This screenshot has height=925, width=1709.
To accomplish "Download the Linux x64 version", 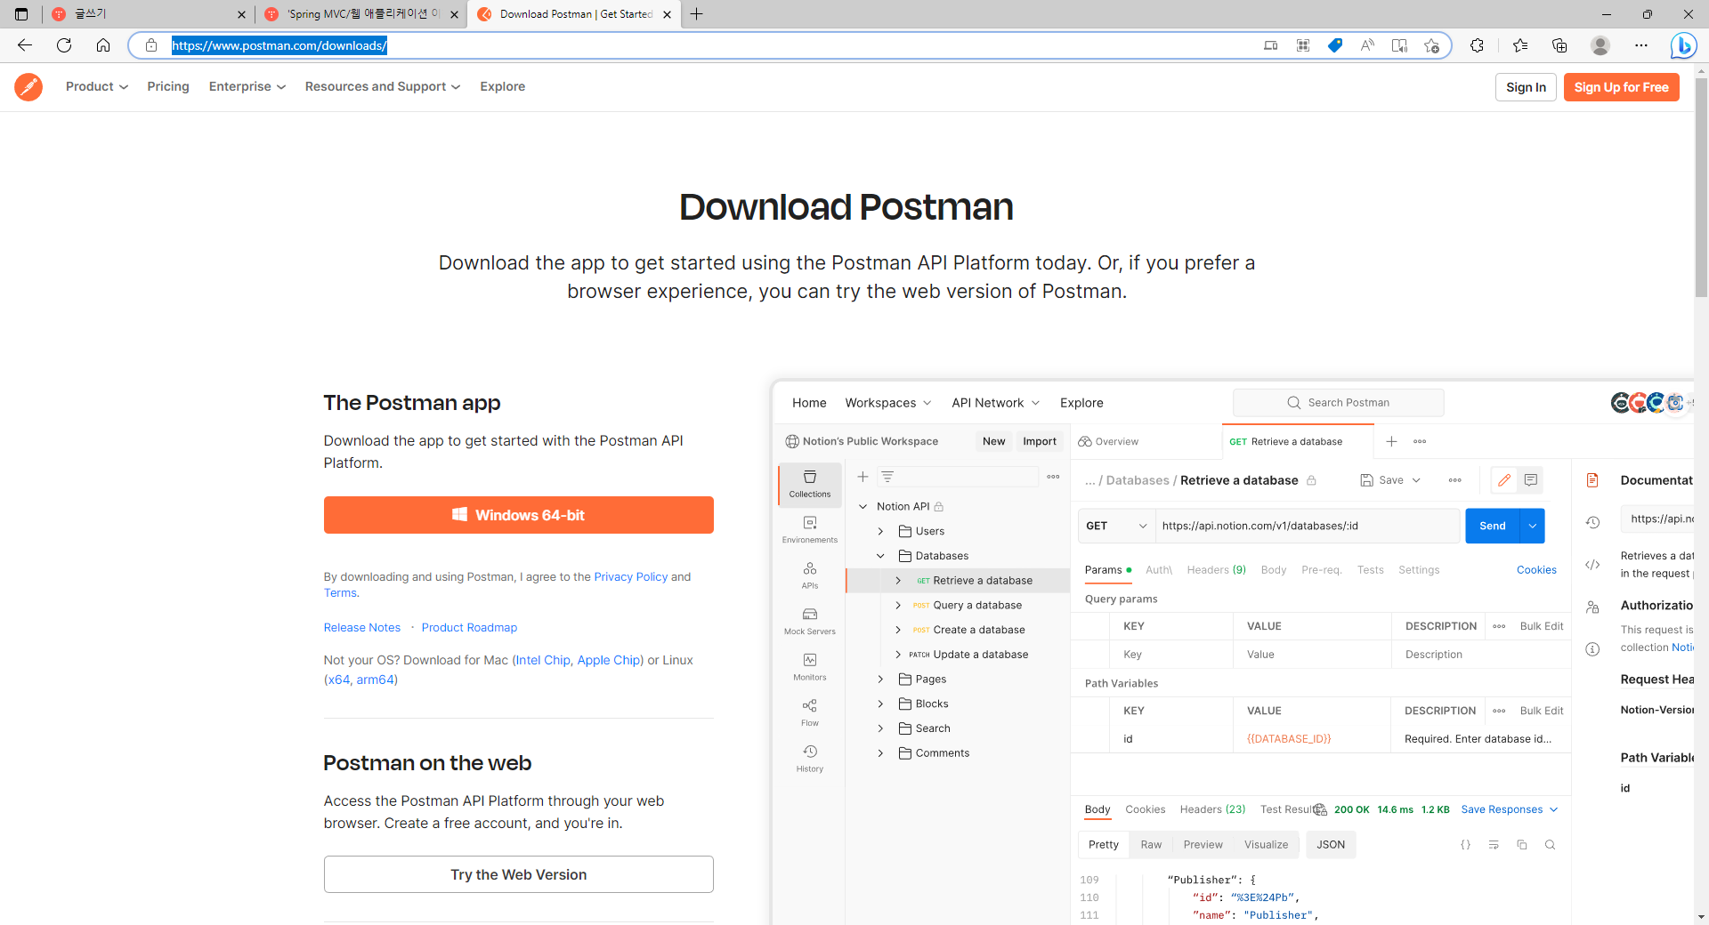I will point(338,680).
